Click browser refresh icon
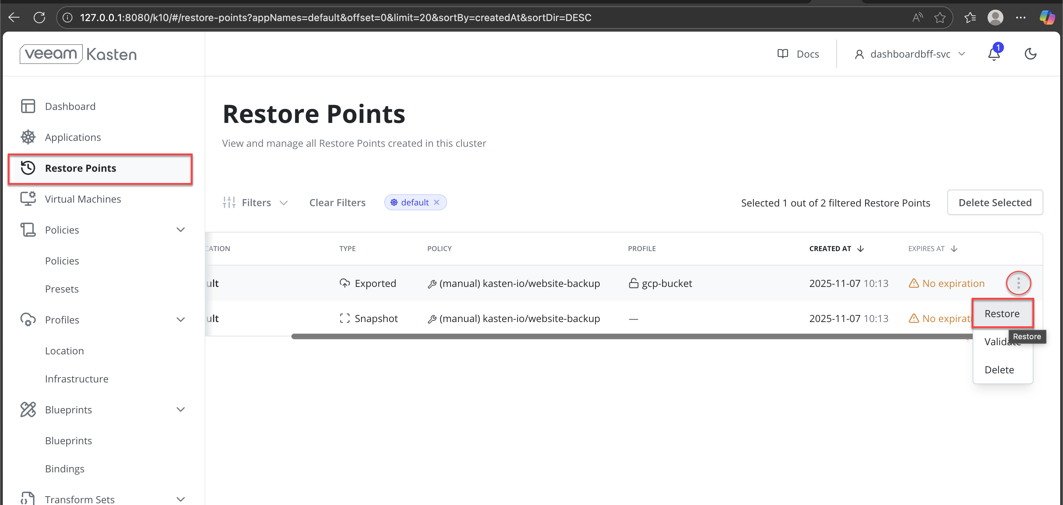 (40, 17)
